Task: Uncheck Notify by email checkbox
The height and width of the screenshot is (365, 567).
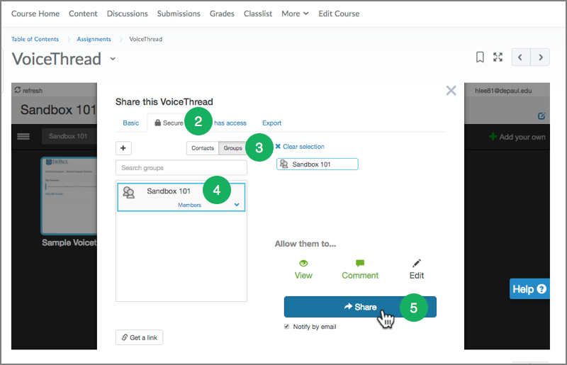Action: click(x=287, y=327)
